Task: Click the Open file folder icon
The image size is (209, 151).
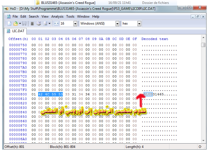Action: (x=16, y=24)
